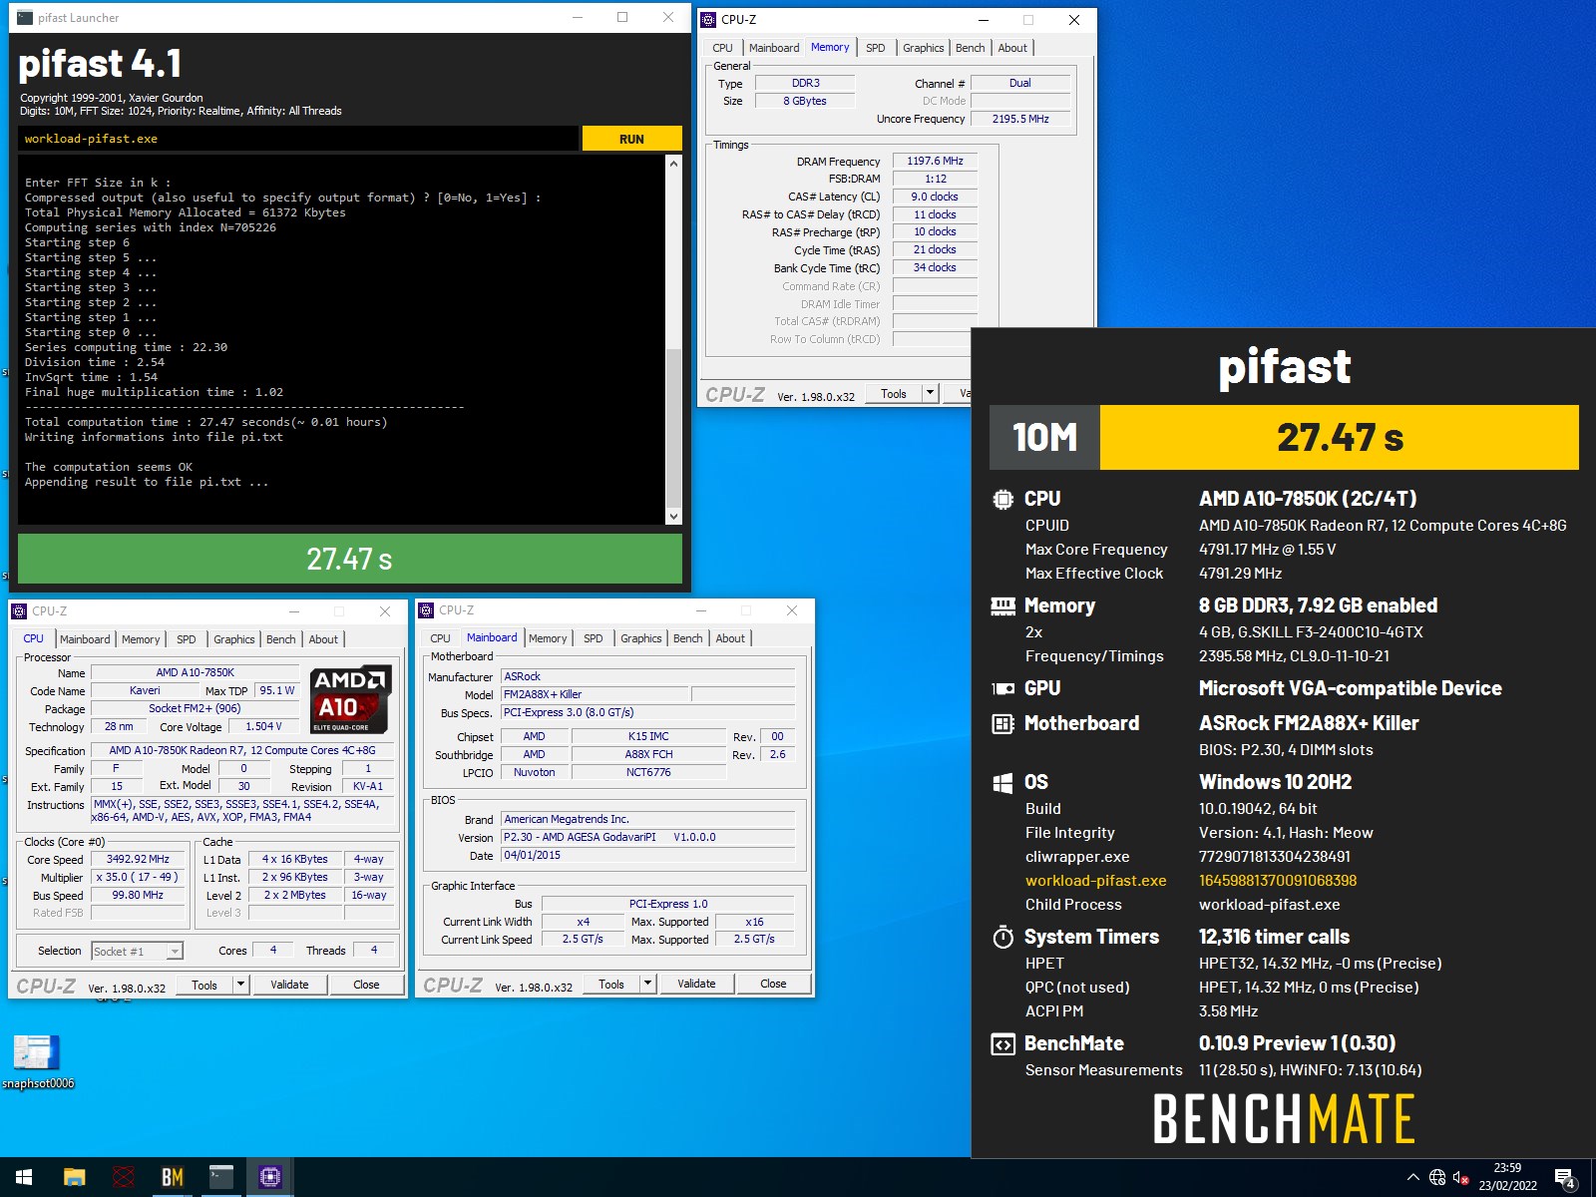Show hidden system tray icons
The height and width of the screenshot is (1197, 1596).
pos(1412,1177)
